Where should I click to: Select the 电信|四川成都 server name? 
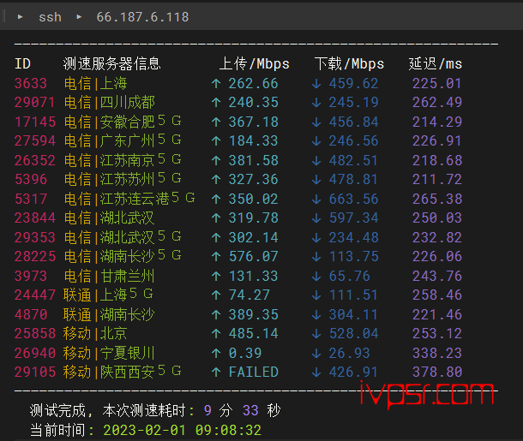[110, 102]
